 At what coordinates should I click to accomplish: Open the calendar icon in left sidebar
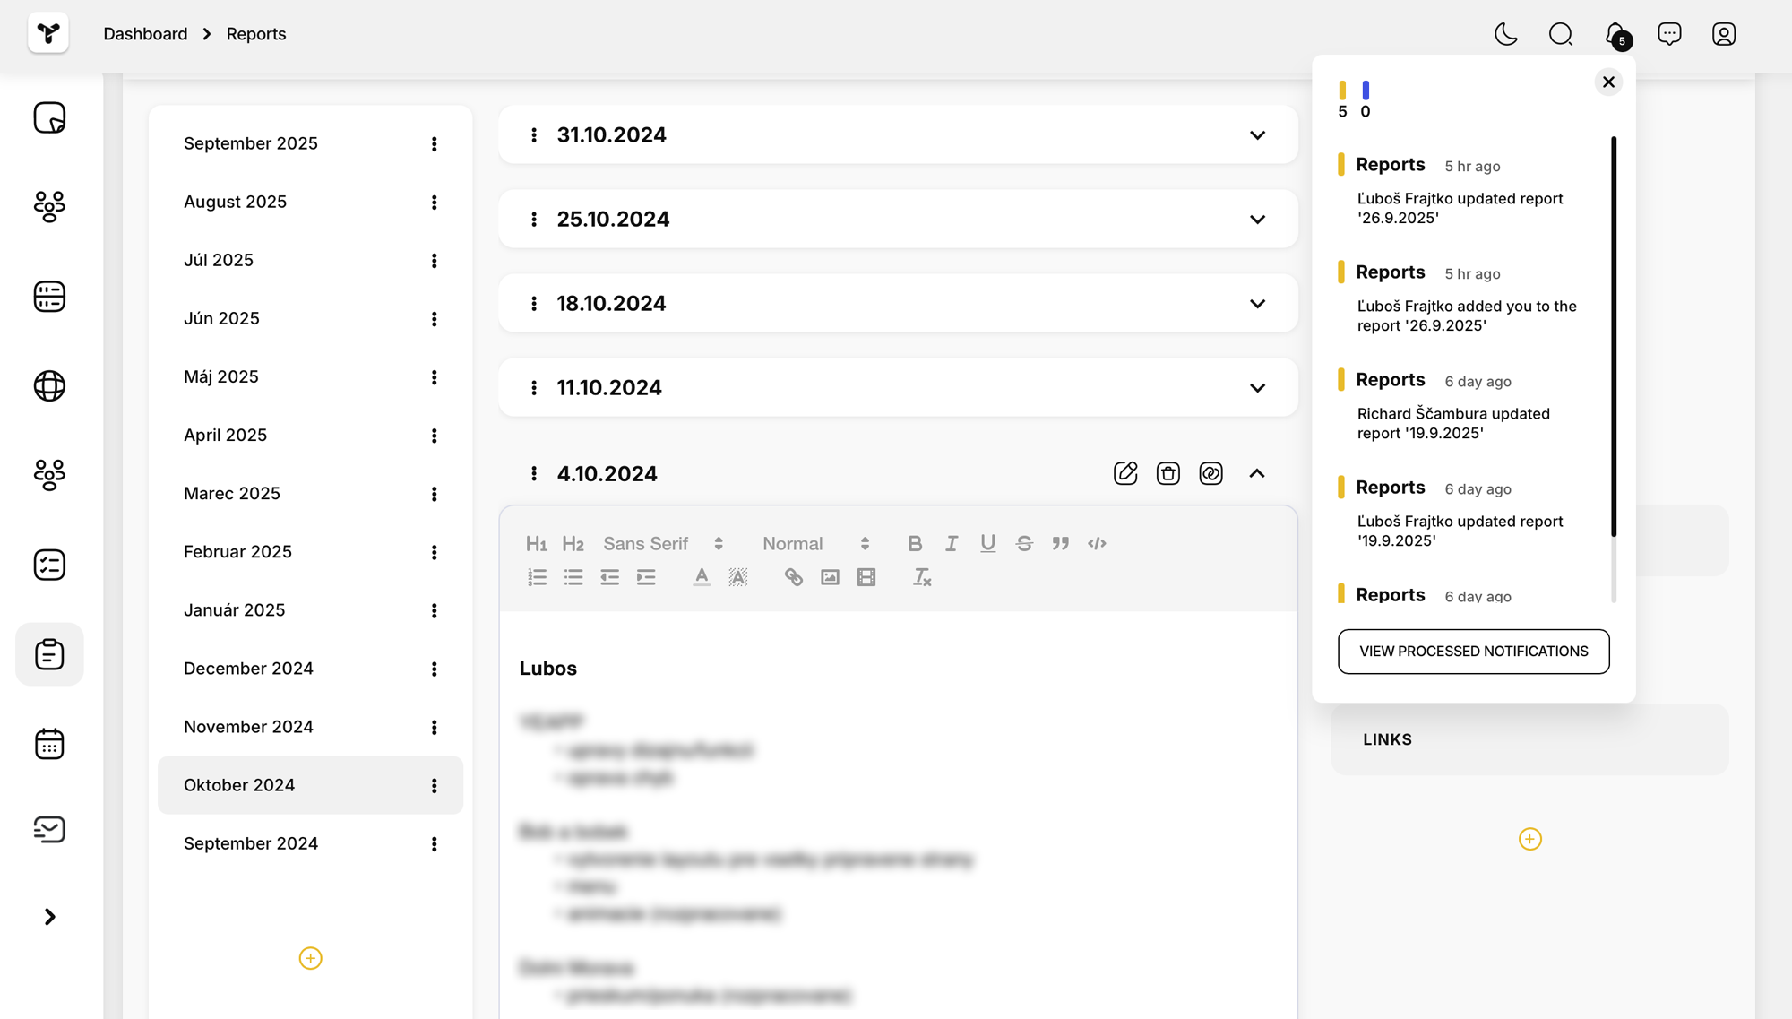(x=49, y=744)
